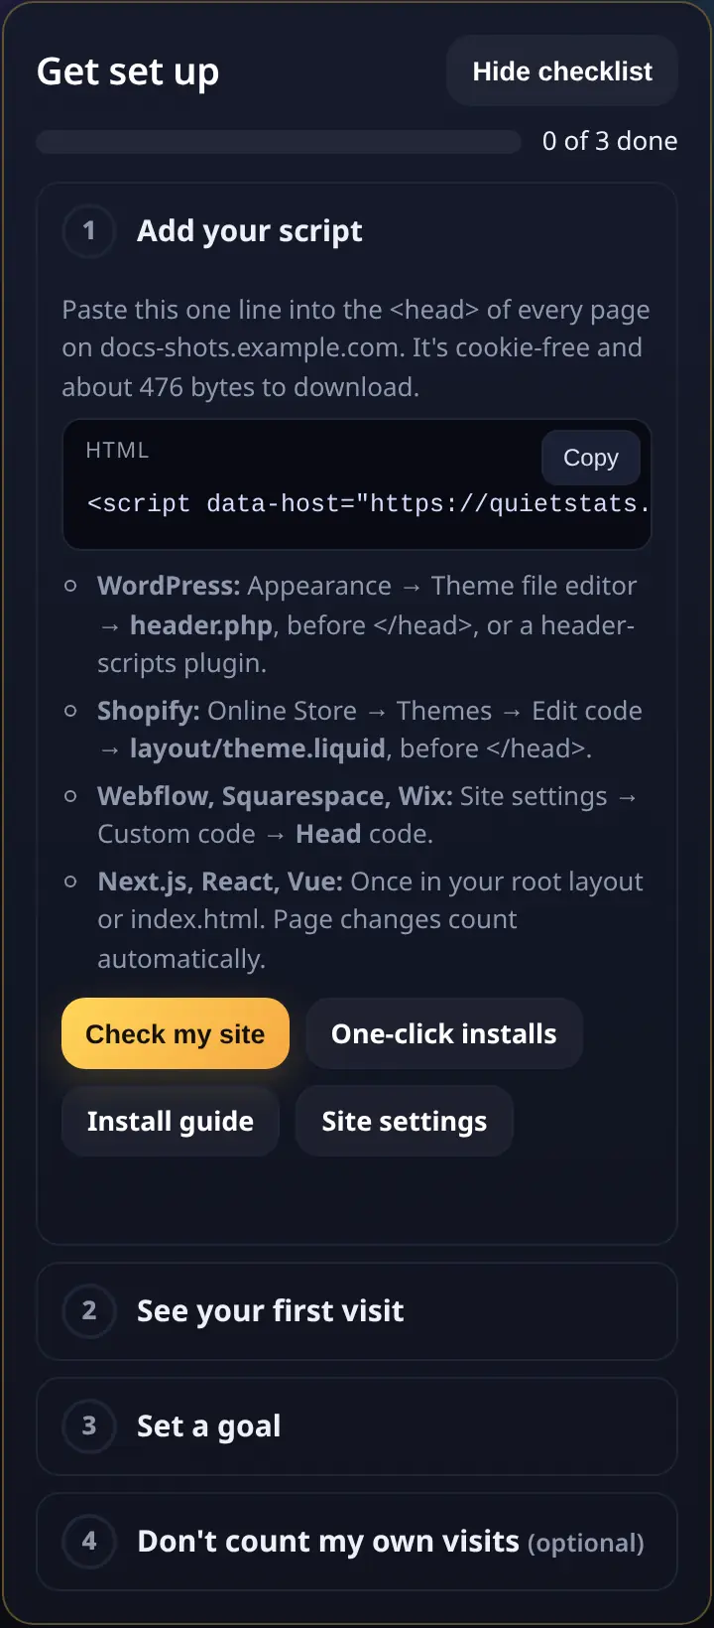
Task: Click the script code snippet line
Action: (368, 504)
